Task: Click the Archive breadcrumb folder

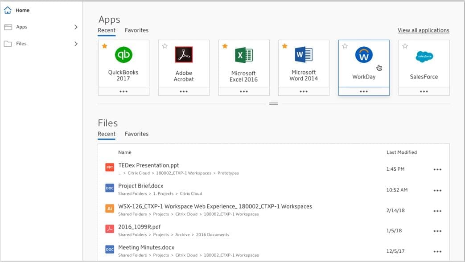Action: pos(182,235)
